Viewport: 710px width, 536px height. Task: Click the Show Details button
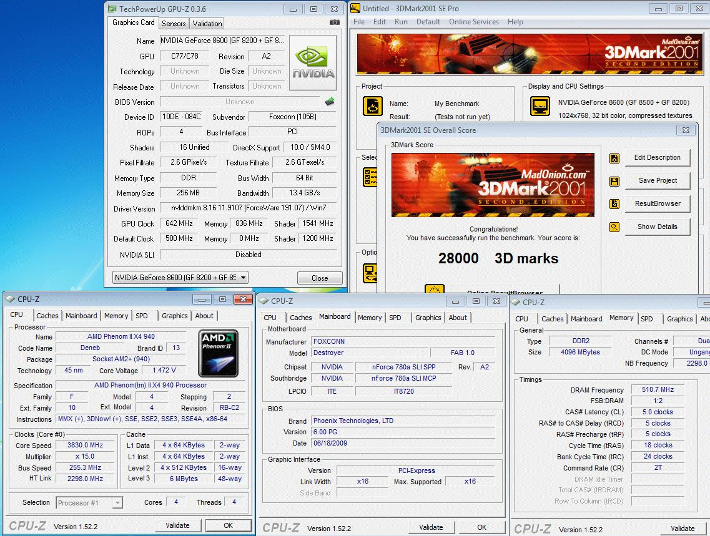658,227
